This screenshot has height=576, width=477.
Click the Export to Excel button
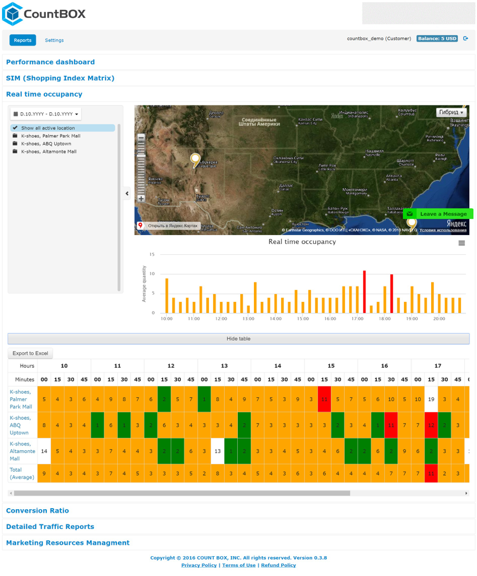pyautogui.click(x=30, y=354)
